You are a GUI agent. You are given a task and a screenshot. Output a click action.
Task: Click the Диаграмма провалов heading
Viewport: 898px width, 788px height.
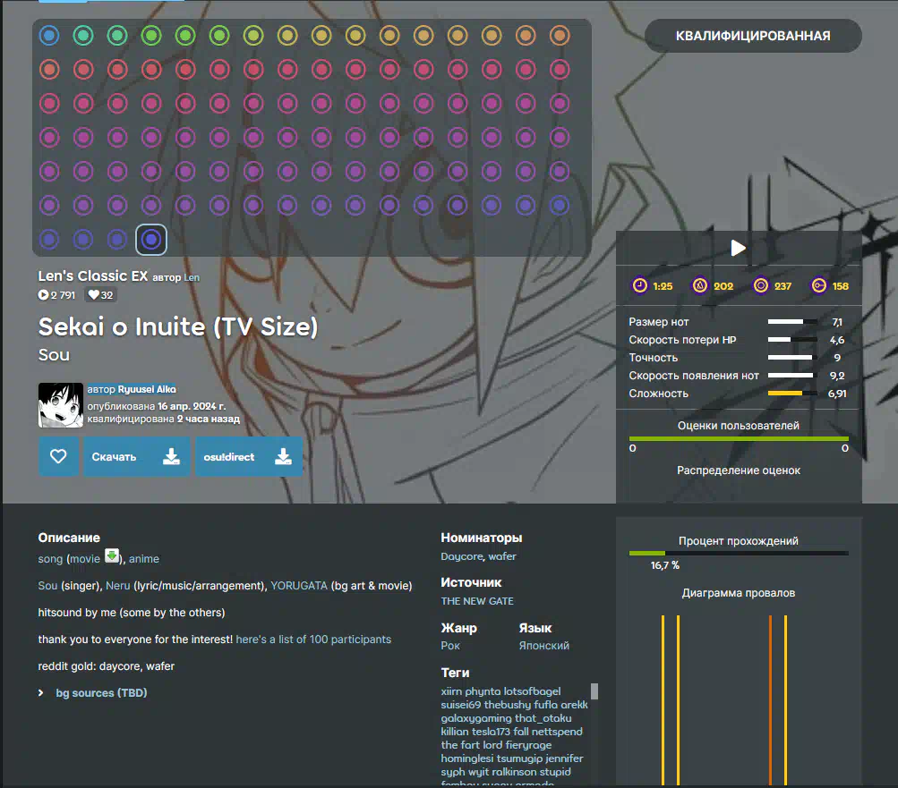coord(739,593)
